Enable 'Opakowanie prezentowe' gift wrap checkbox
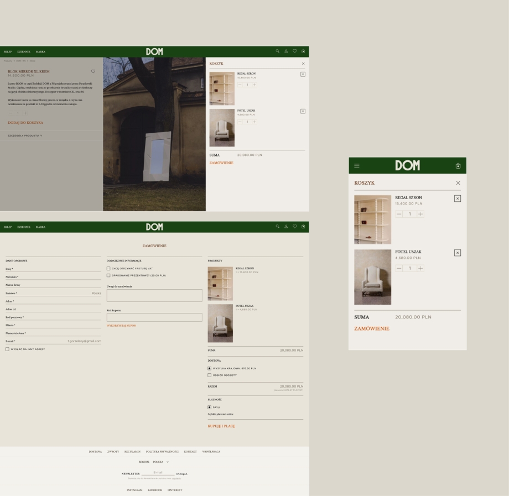509x496 pixels. coord(108,275)
